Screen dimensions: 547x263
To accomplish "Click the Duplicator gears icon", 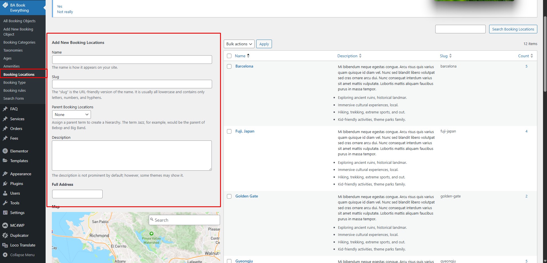I will pos(5,235).
